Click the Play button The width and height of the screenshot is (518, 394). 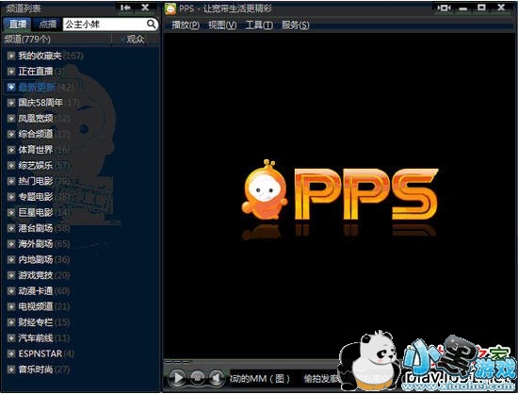click(x=177, y=377)
